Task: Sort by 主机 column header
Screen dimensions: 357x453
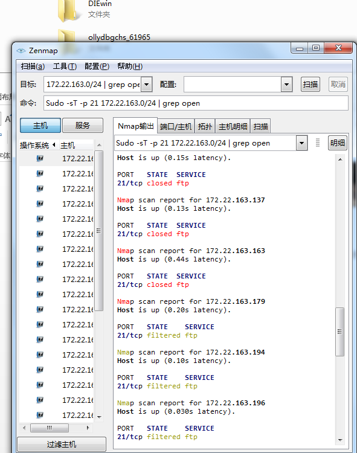Action: 76,145
